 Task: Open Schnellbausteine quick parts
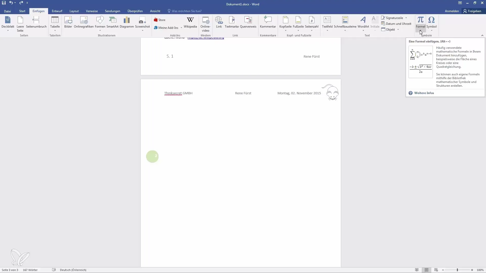click(345, 24)
